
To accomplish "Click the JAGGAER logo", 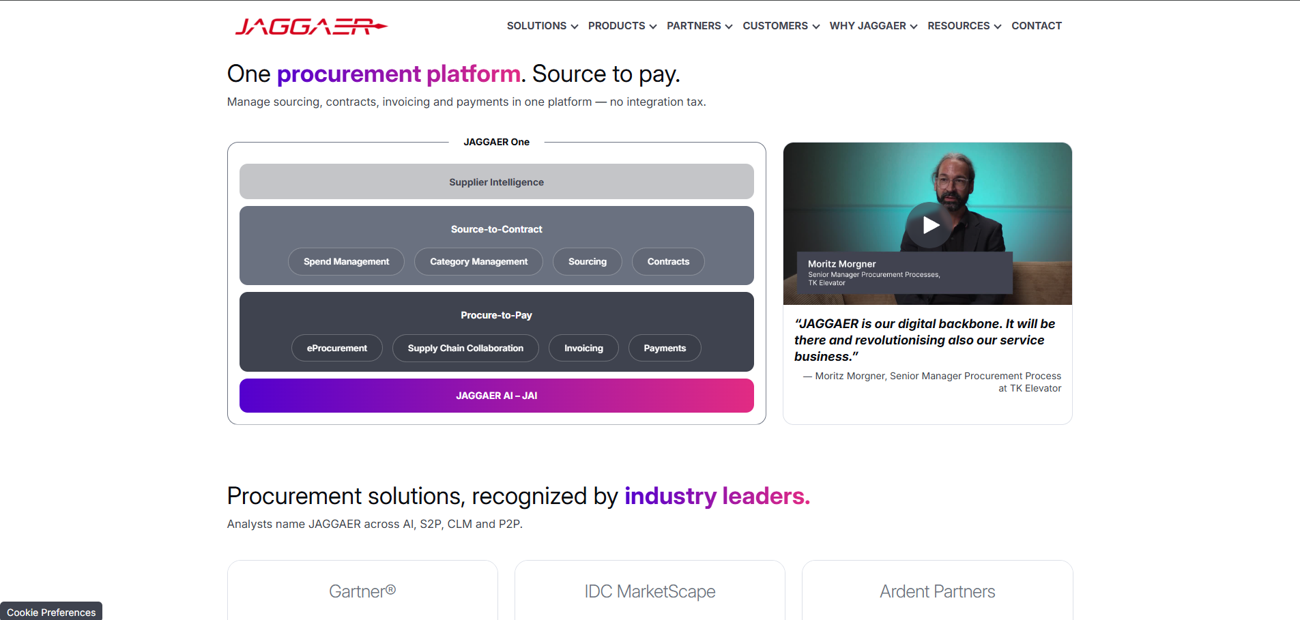I will pyautogui.click(x=311, y=27).
